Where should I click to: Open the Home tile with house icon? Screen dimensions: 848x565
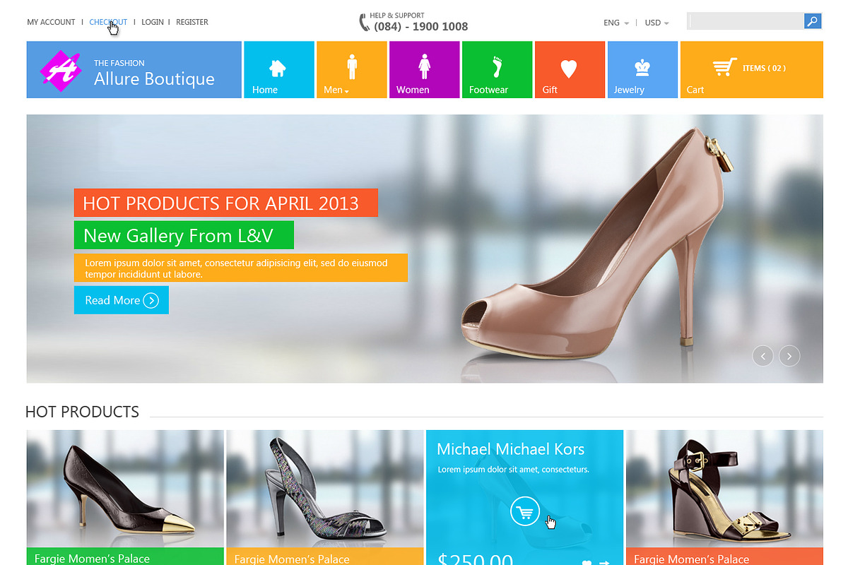[278, 69]
